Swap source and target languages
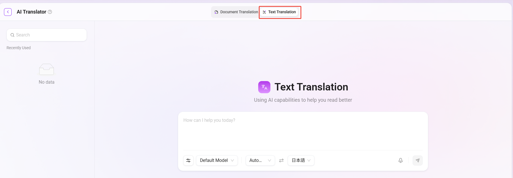Image resolution: width=513 pixels, height=178 pixels. click(281, 160)
